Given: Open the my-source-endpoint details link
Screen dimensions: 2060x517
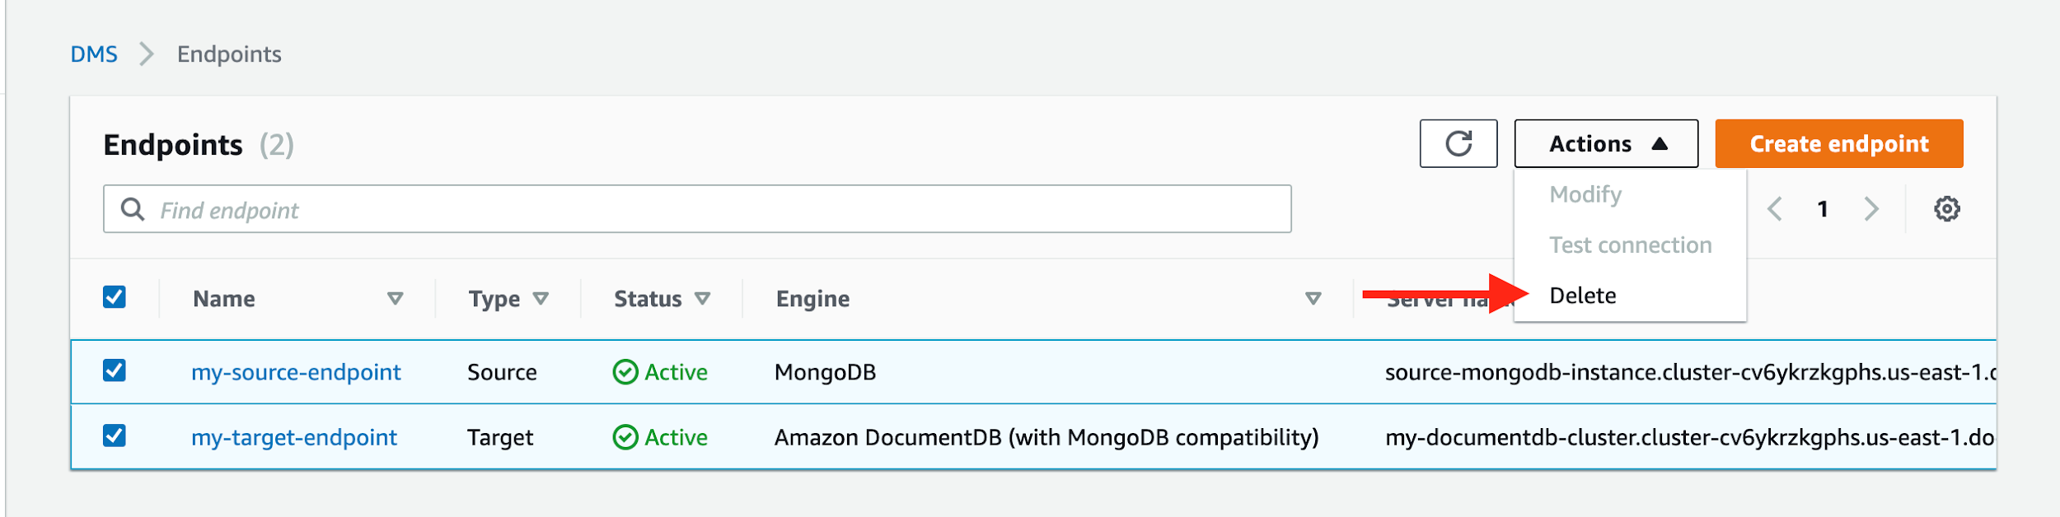Looking at the screenshot, I should tap(297, 371).
